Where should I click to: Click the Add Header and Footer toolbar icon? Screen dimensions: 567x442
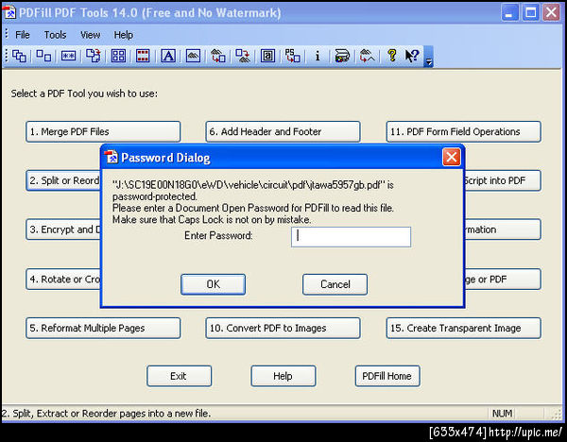coord(143,56)
